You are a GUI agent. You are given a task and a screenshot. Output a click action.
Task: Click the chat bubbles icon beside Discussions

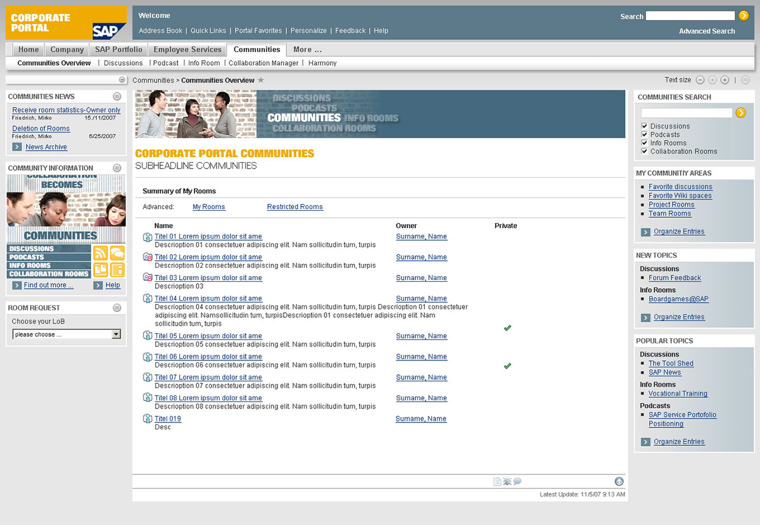[117, 253]
